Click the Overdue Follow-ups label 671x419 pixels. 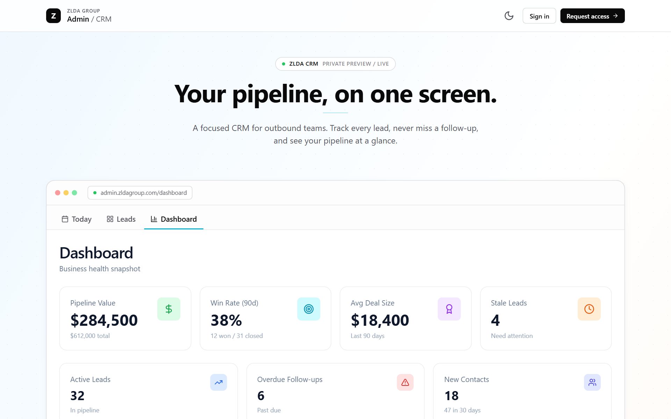pyautogui.click(x=290, y=380)
